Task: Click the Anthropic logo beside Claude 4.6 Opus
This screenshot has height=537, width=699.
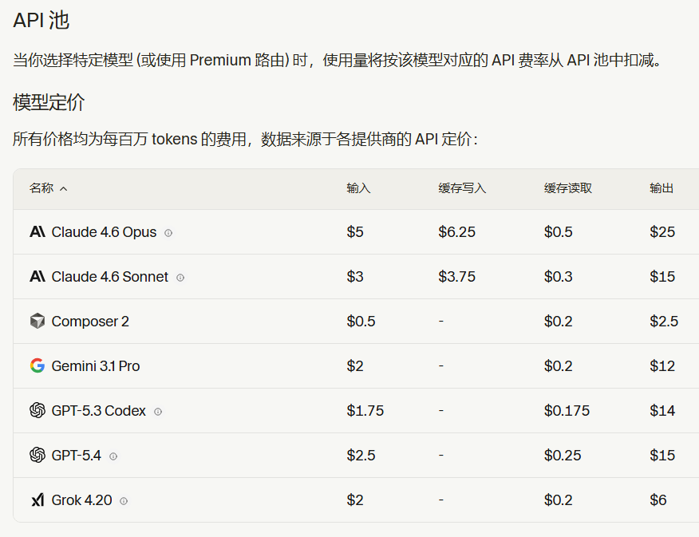Action: [38, 231]
